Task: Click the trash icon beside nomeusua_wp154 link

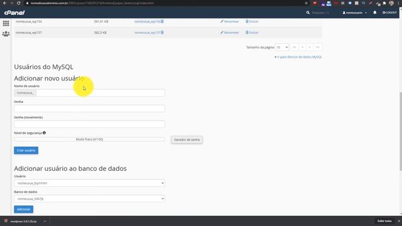Action: [162, 21]
